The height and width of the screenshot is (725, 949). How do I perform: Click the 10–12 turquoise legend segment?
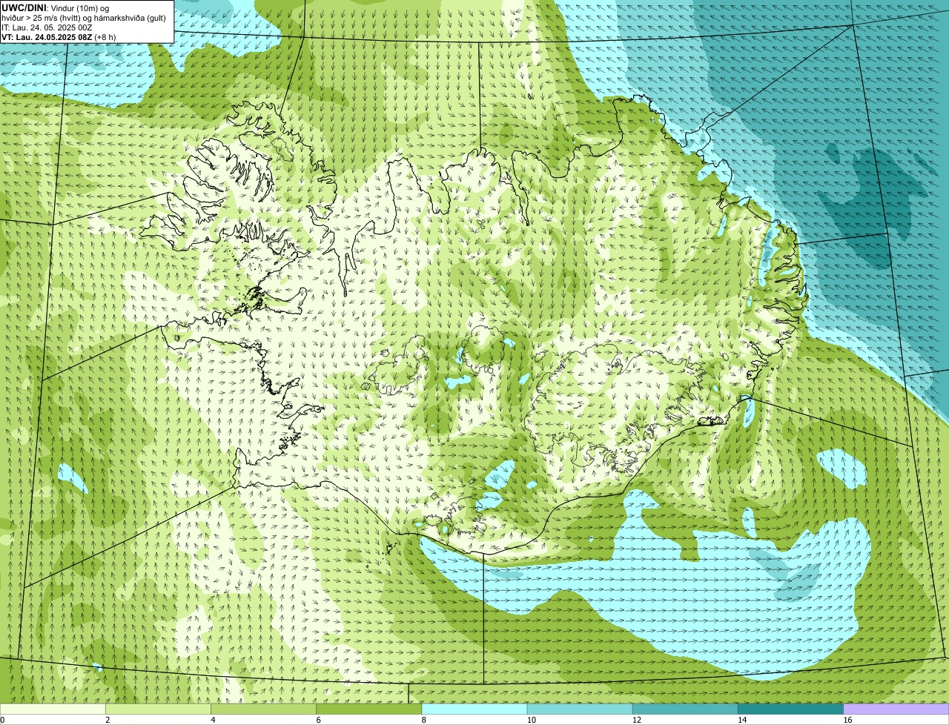(580, 709)
